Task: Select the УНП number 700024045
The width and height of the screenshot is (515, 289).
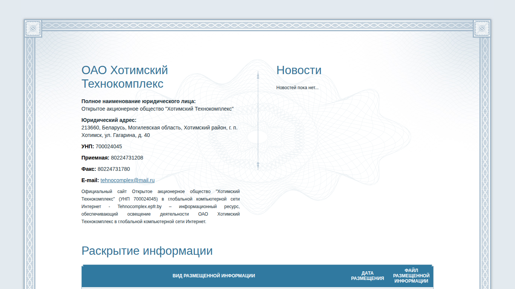Action: 109,146
